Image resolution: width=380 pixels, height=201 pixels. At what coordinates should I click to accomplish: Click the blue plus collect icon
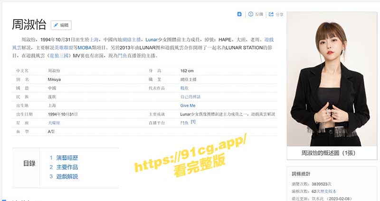tap(239, 14)
